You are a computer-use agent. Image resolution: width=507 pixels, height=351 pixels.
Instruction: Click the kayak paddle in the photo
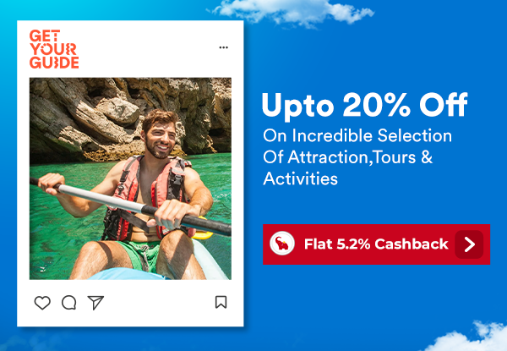point(130,206)
